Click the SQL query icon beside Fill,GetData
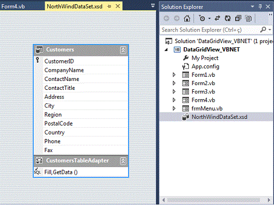Viewport: 274px width, 205px height. [37, 171]
